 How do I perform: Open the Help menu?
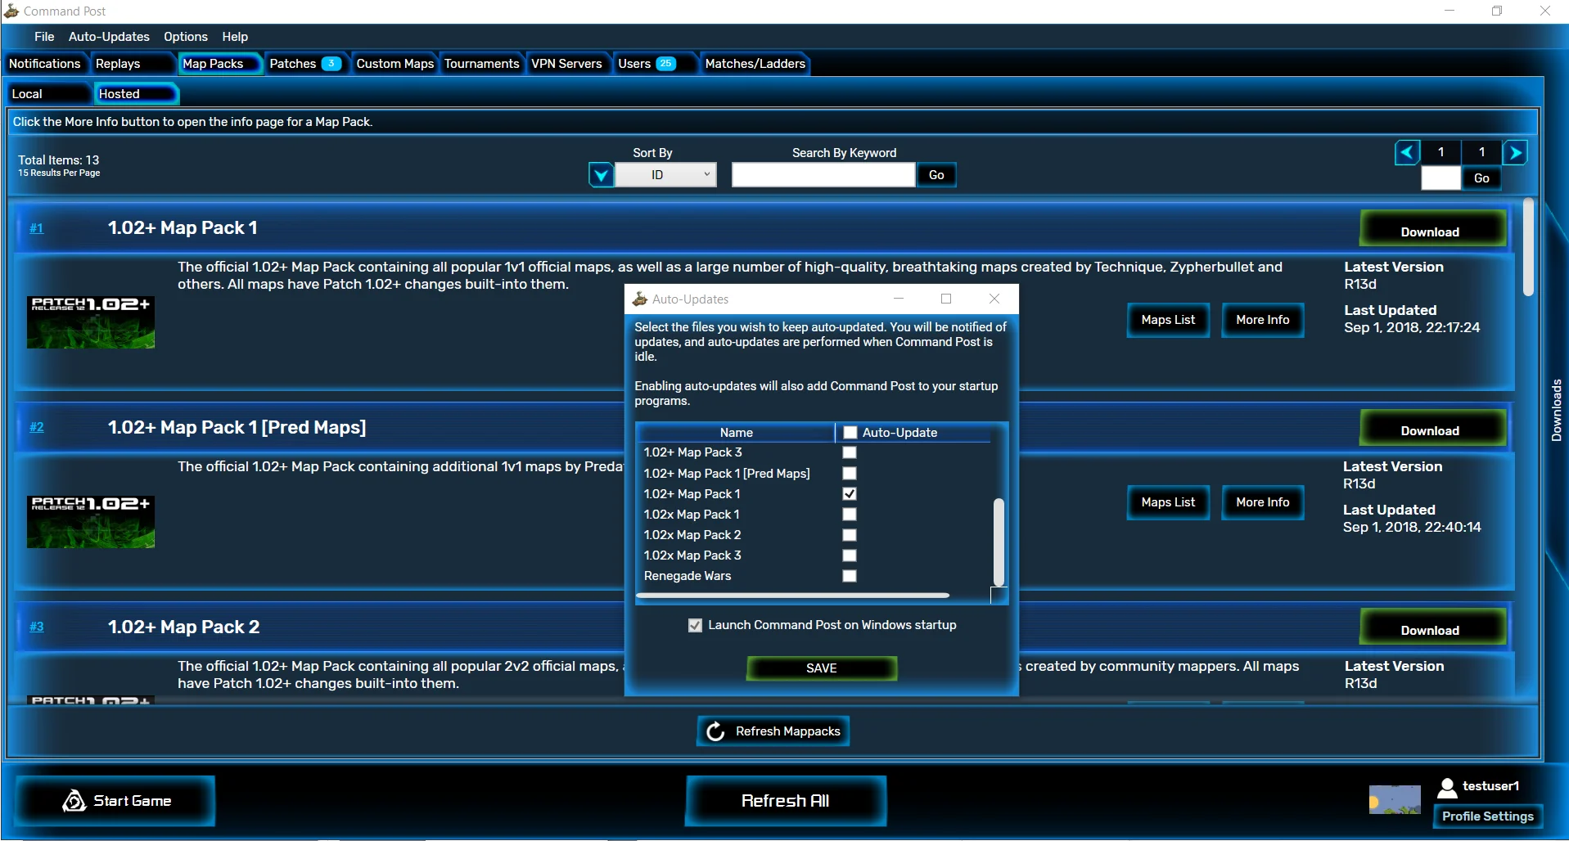point(235,37)
